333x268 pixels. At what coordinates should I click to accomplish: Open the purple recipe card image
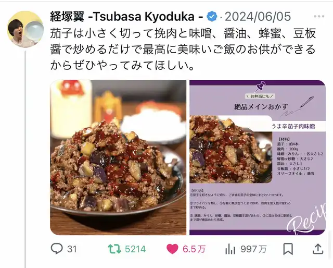point(258,157)
